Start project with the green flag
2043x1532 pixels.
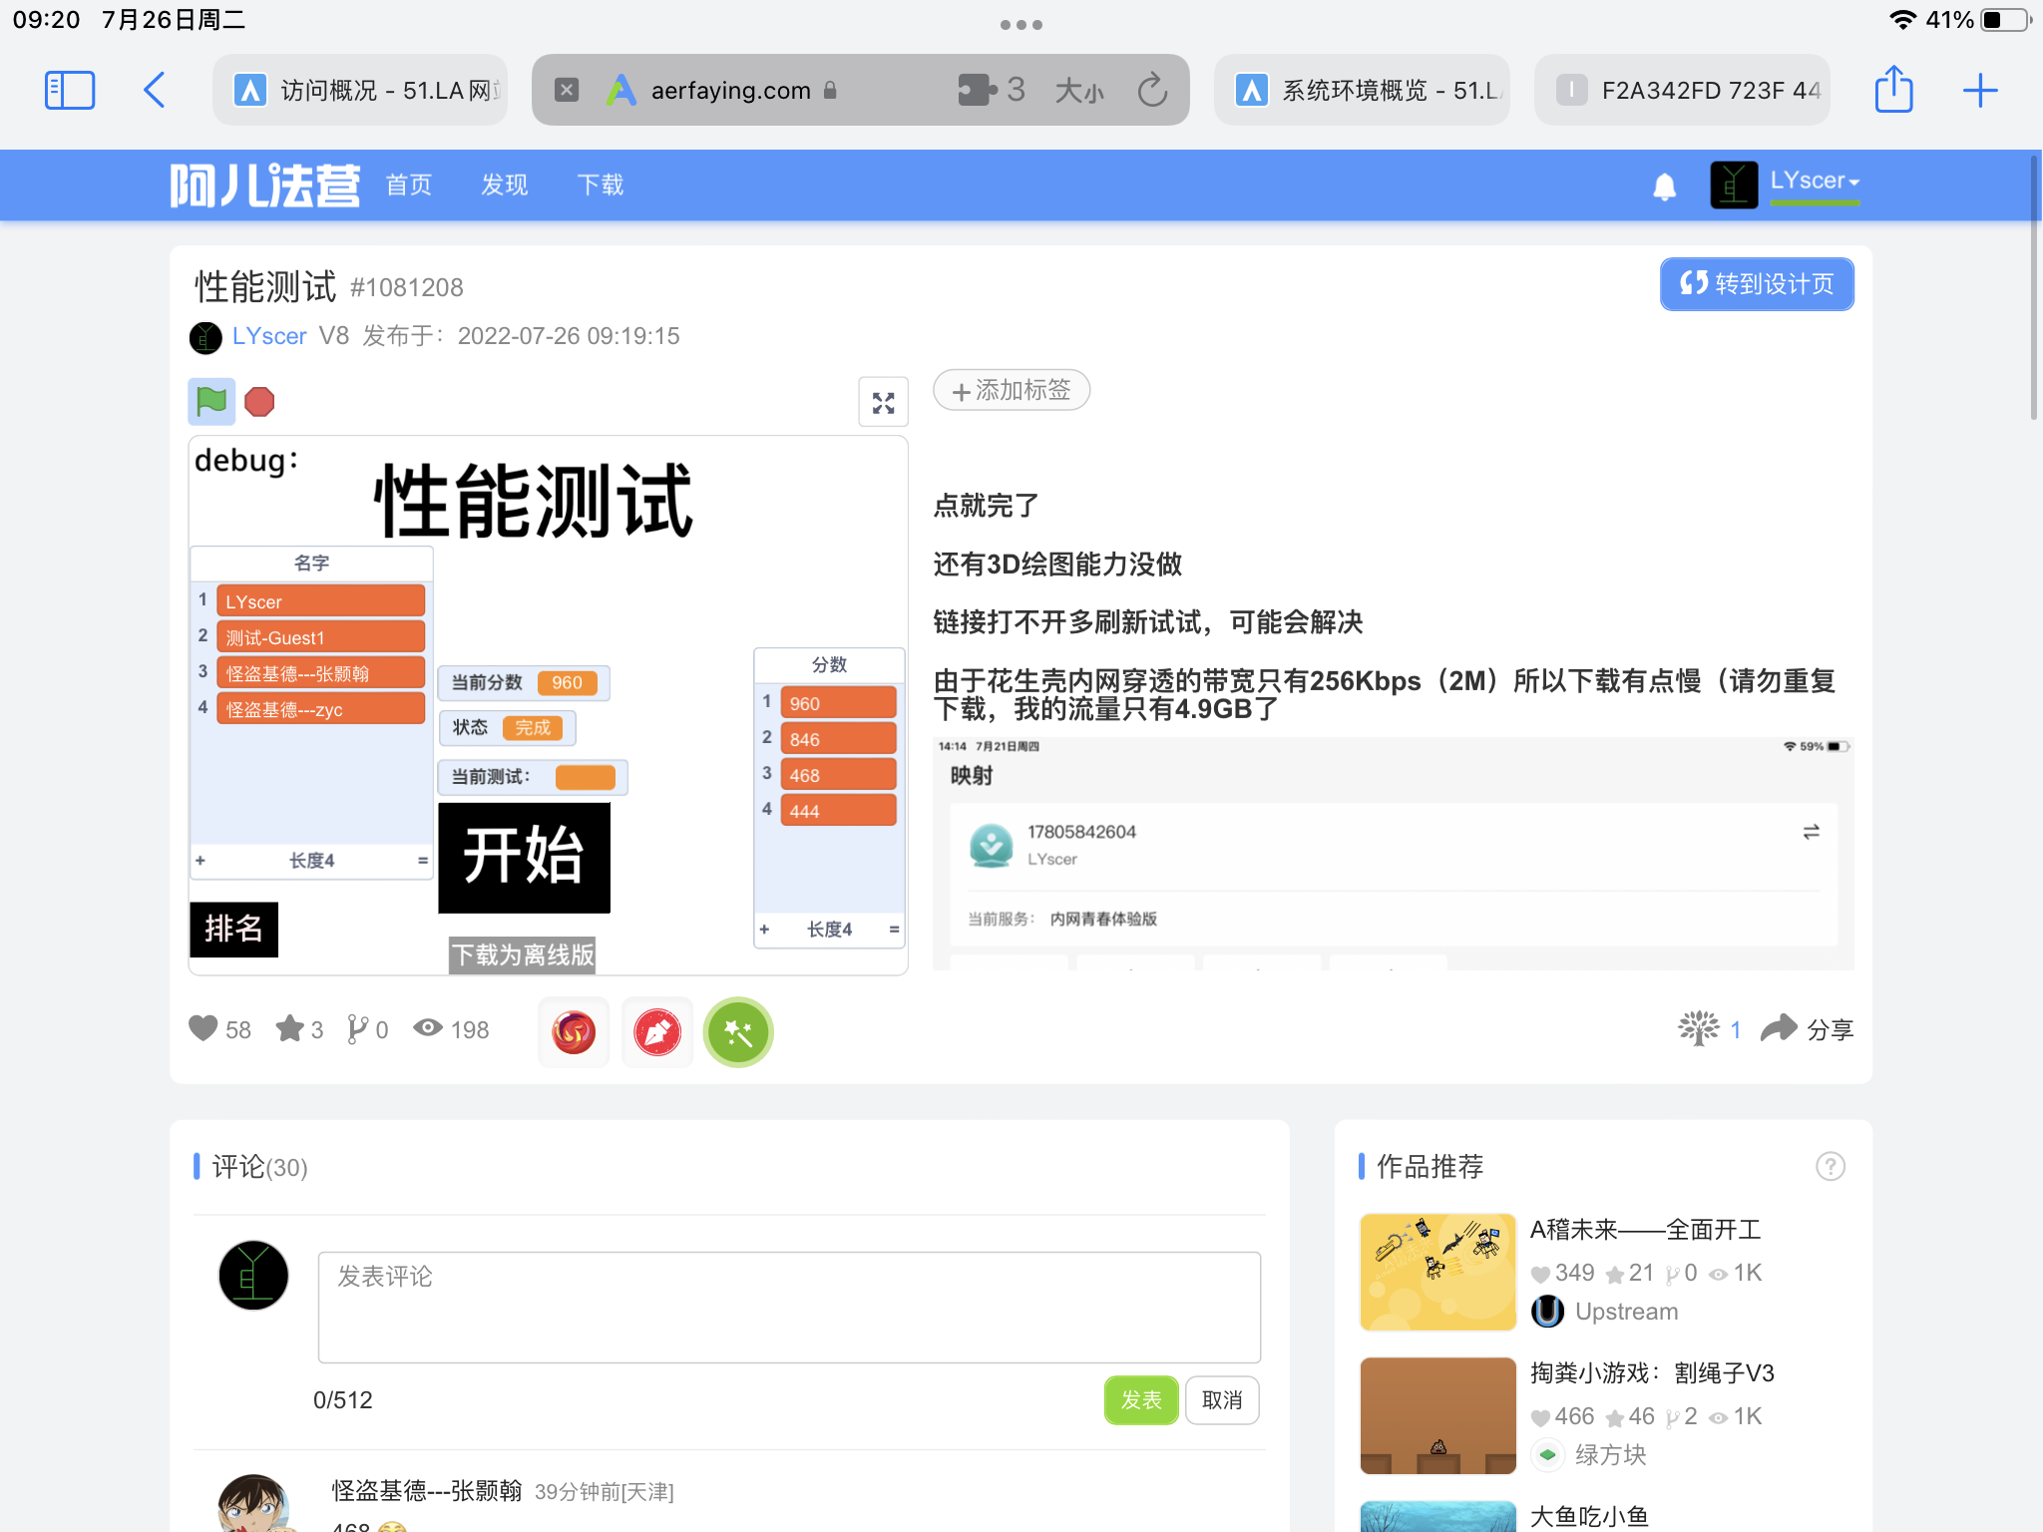point(211,402)
